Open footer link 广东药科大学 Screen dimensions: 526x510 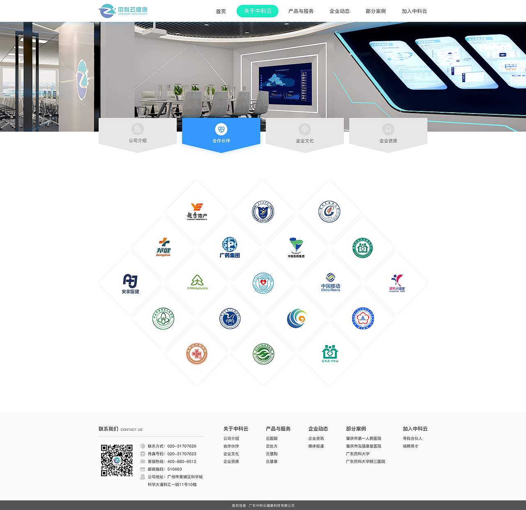tap(358, 454)
